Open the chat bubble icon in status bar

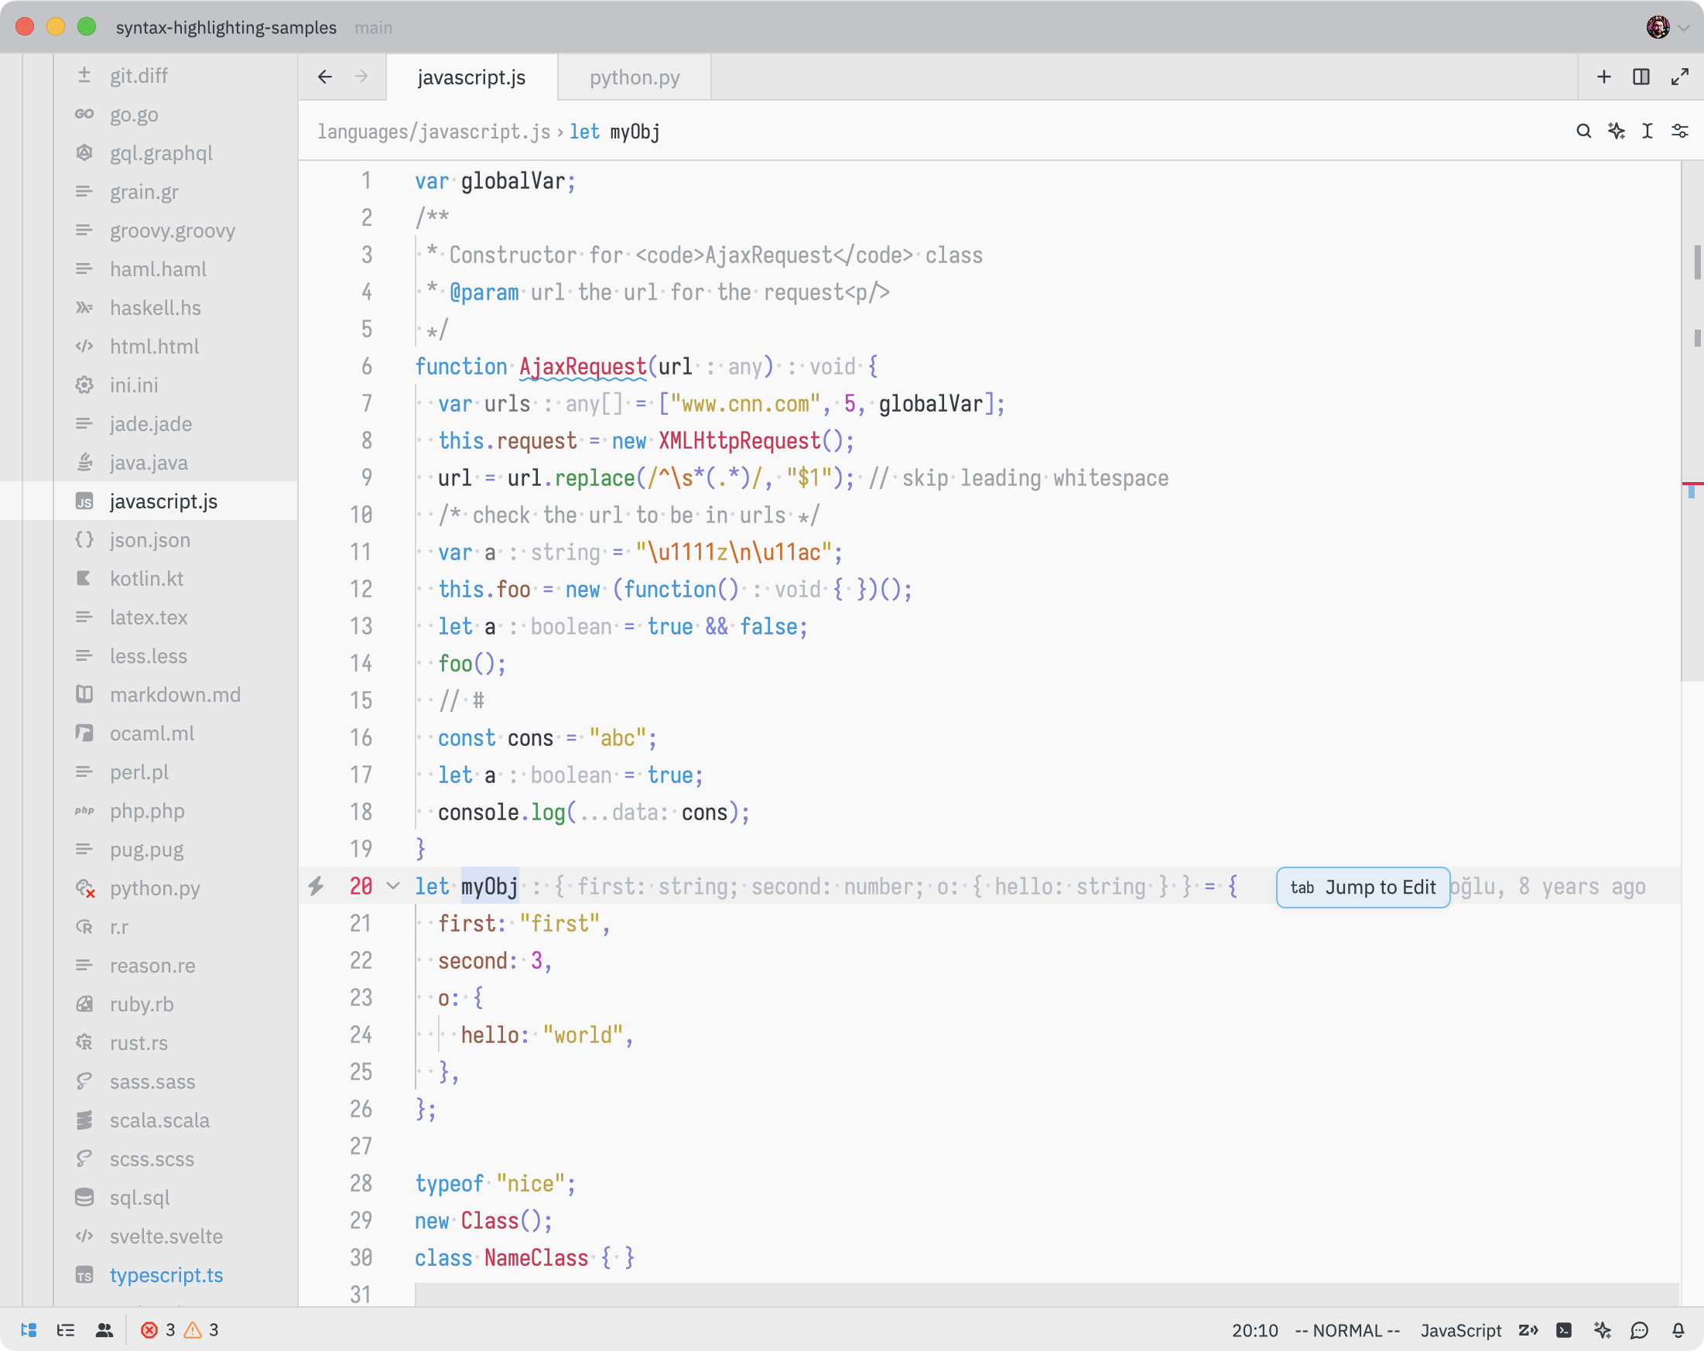click(x=1639, y=1329)
